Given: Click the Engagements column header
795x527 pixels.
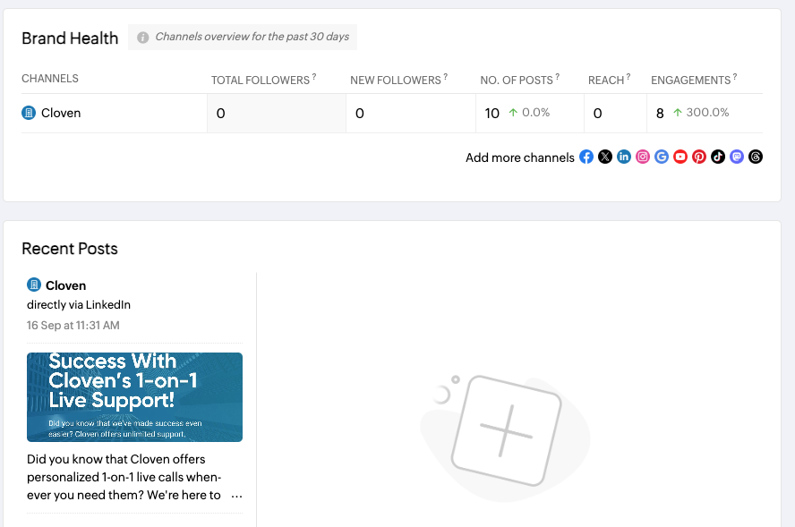Looking at the screenshot, I should 690,80.
